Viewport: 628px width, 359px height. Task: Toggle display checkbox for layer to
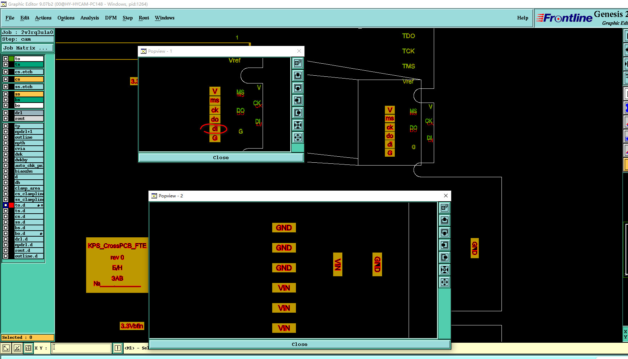pos(6,59)
